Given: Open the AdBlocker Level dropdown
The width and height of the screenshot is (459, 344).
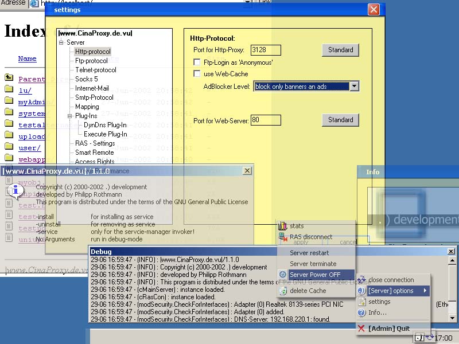Looking at the screenshot, I should (355, 87).
